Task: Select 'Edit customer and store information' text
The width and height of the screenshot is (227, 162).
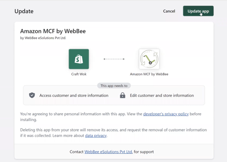Action: 162,96
